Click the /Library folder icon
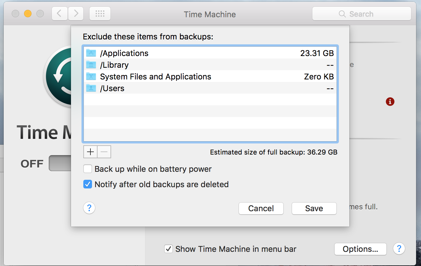 pyautogui.click(x=91, y=65)
